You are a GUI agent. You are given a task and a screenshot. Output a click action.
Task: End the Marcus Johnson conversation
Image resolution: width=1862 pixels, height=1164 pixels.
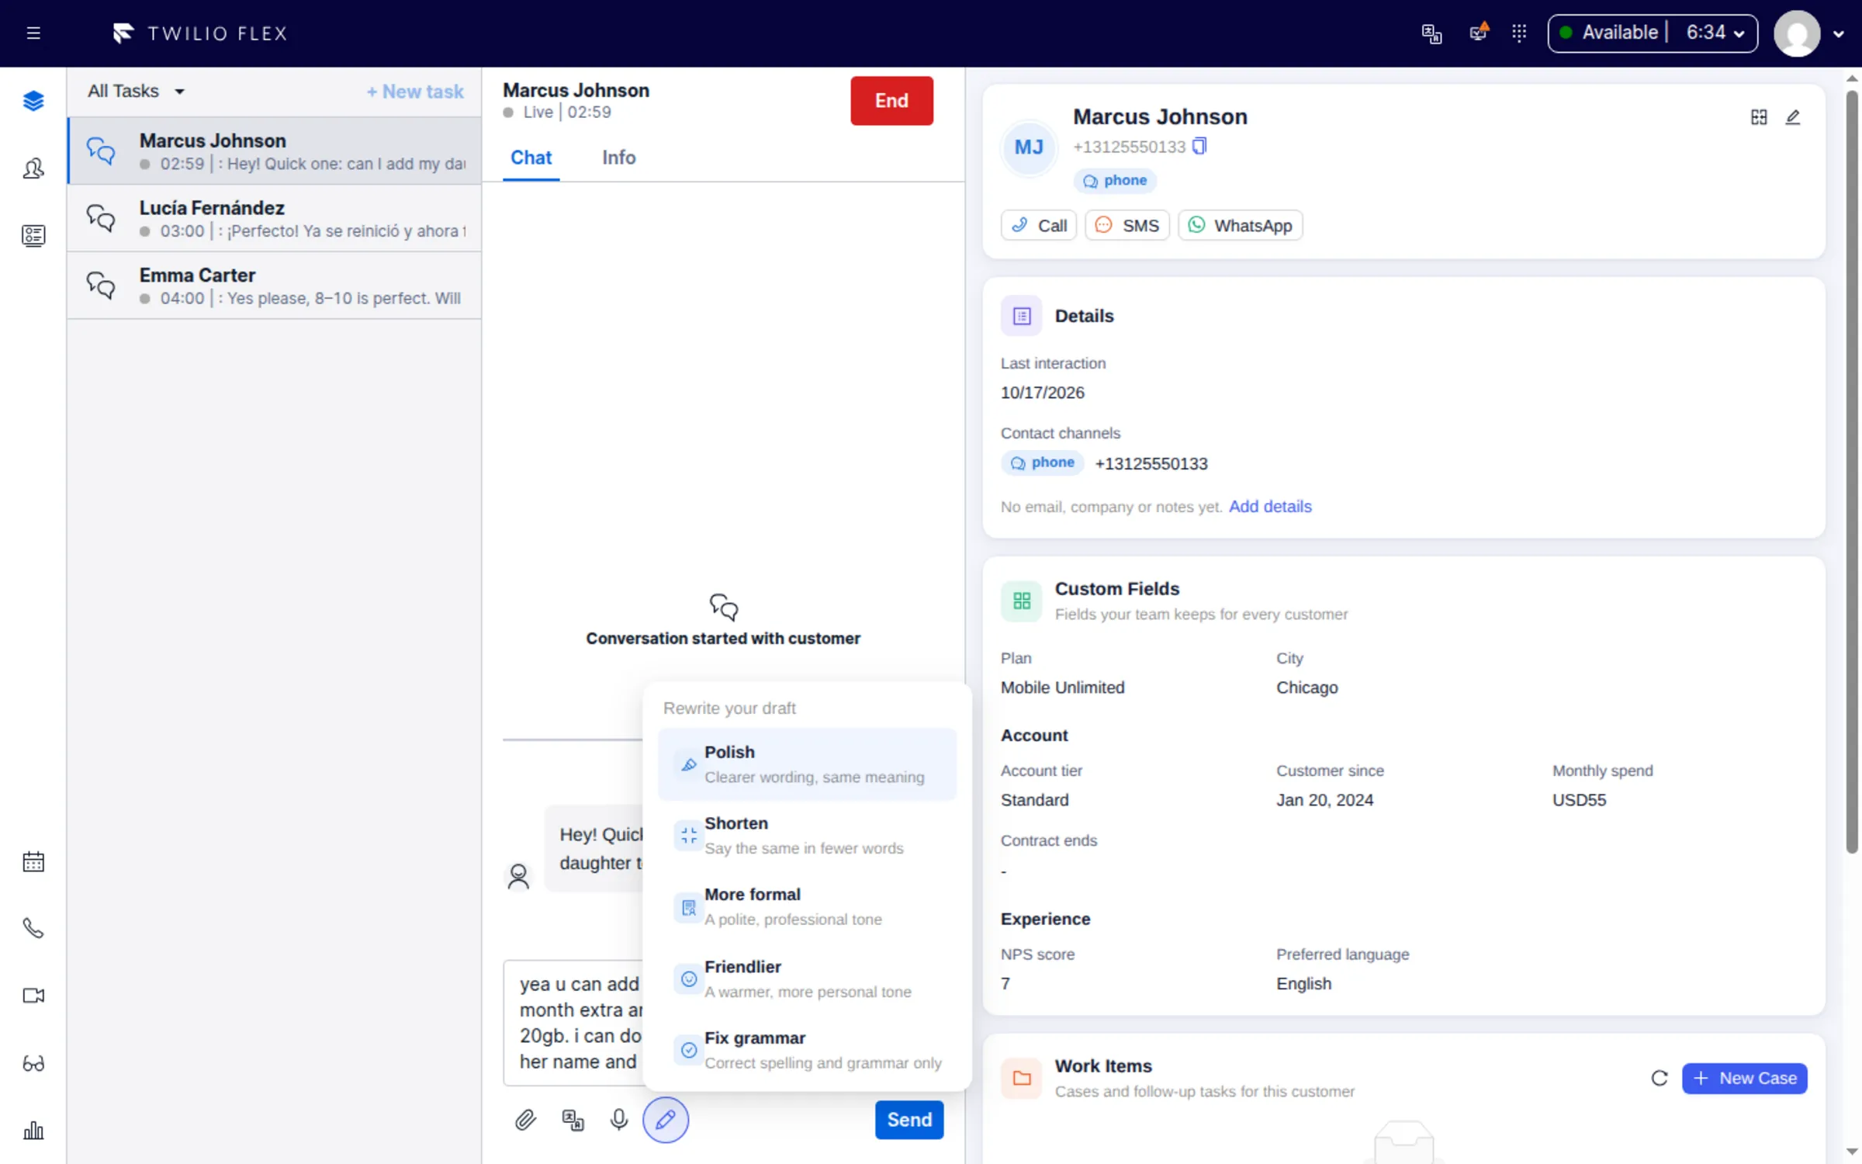tap(891, 101)
